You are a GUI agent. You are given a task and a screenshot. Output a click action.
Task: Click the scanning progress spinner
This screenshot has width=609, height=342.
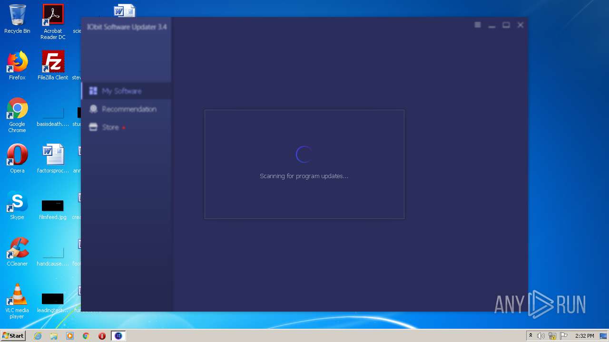coord(304,154)
